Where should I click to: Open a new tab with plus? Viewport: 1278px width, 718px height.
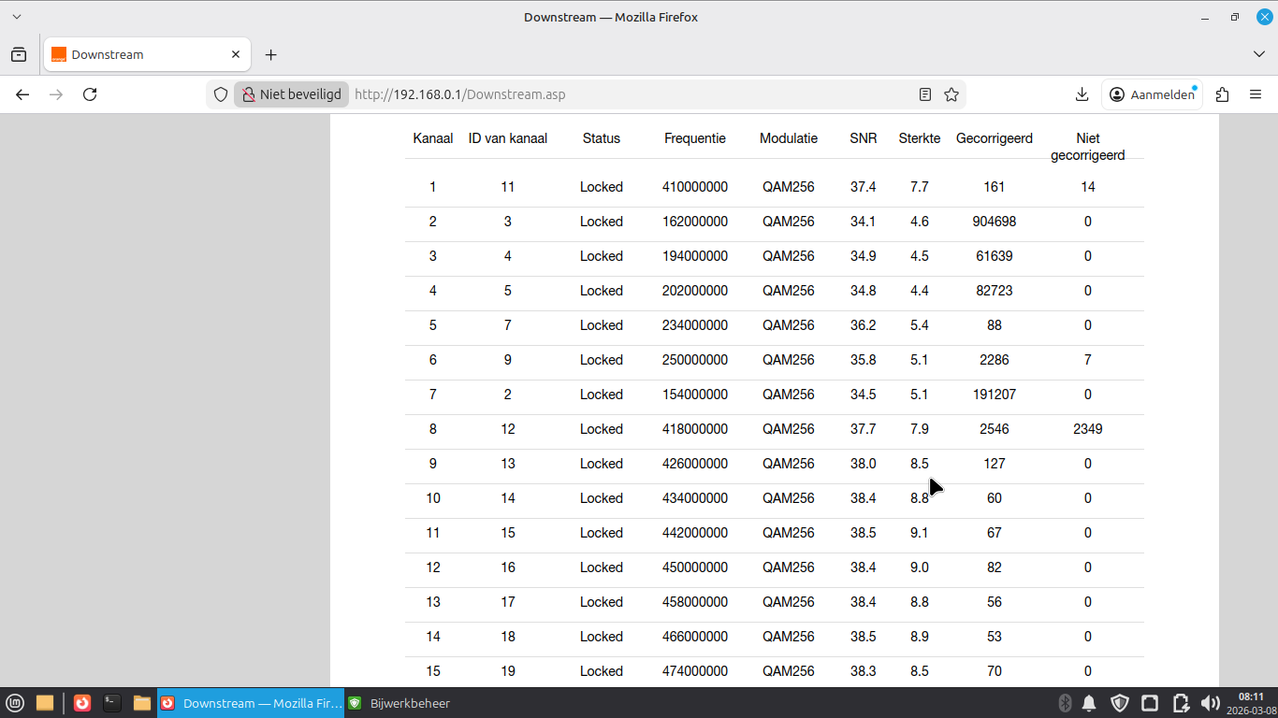pos(271,54)
